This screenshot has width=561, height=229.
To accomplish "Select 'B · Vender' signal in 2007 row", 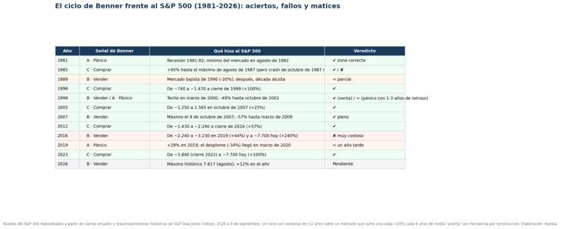I will pyautogui.click(x=115, y=117).
